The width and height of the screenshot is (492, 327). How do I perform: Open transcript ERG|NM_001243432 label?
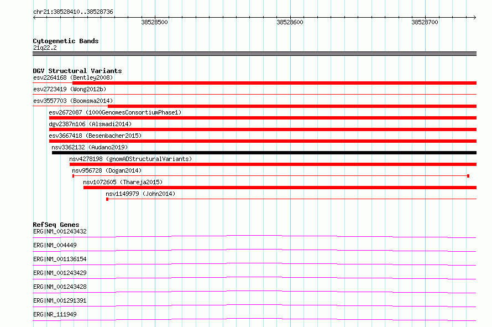pyautogui.click(x=60, y=231)
